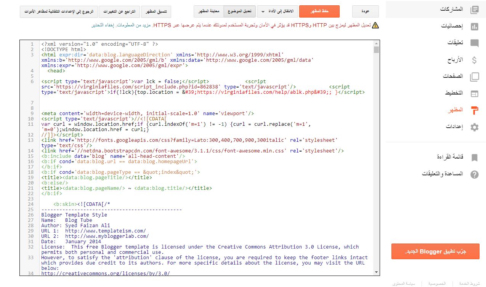The image size is (486, 287).
Task: Open the الخصوصية footer link
Action: tap(437, 284)
